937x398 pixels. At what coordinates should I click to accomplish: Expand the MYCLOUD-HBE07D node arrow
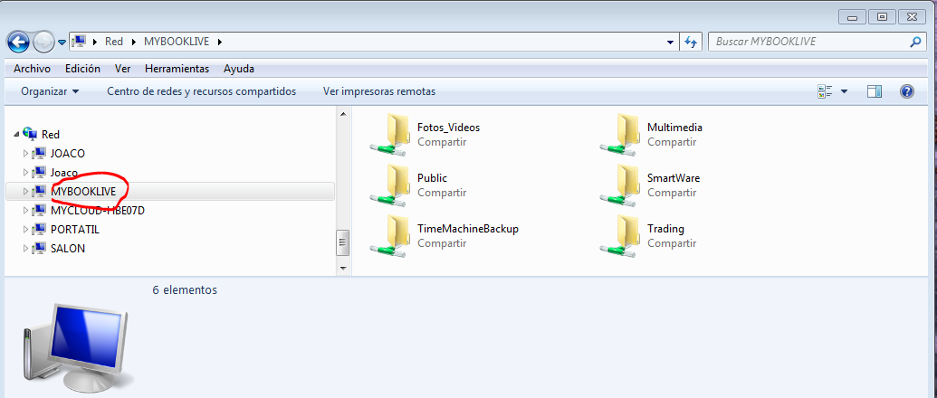click(x=25, y=210)
